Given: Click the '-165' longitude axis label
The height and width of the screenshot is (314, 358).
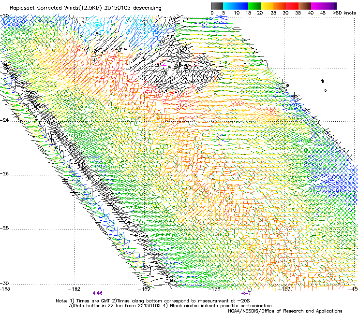Looking at the screenshot, I should tap(5, 289).
